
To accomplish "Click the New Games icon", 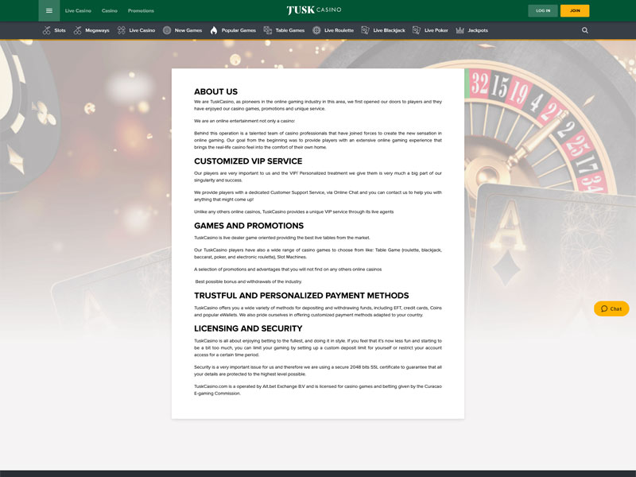I will [167, 30].
